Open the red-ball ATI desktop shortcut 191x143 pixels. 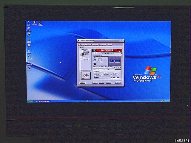tap(35, 23)
